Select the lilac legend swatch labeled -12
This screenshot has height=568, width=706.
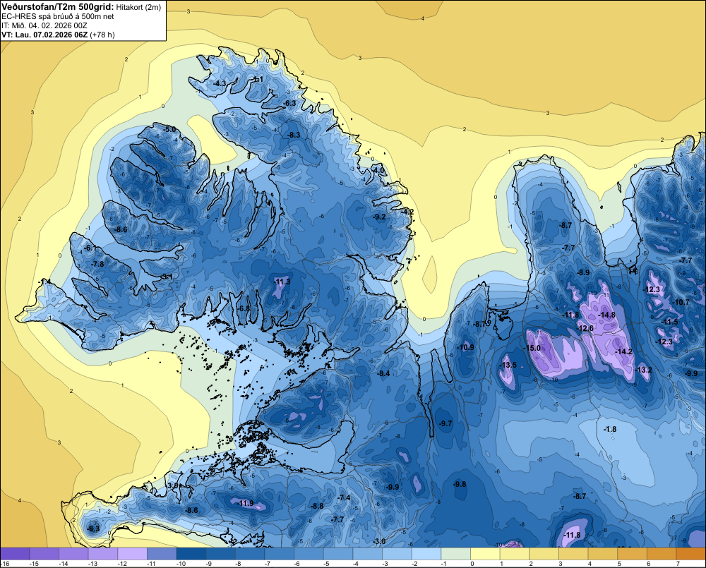click(x=133, y=554)
